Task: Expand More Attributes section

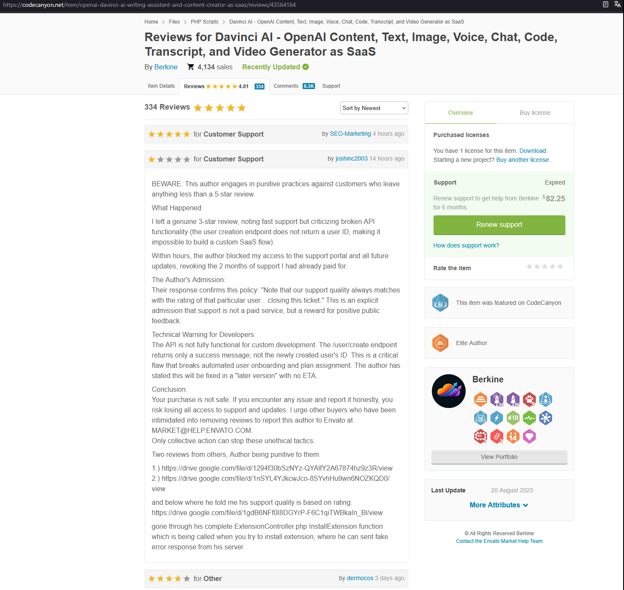Action: point(499,505)
